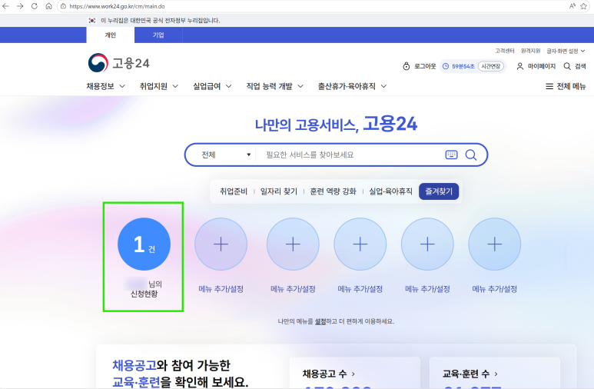Viewport: 594px width, 389px height.
Task: Click the government site notice banner text
Action: click(161, 21)
